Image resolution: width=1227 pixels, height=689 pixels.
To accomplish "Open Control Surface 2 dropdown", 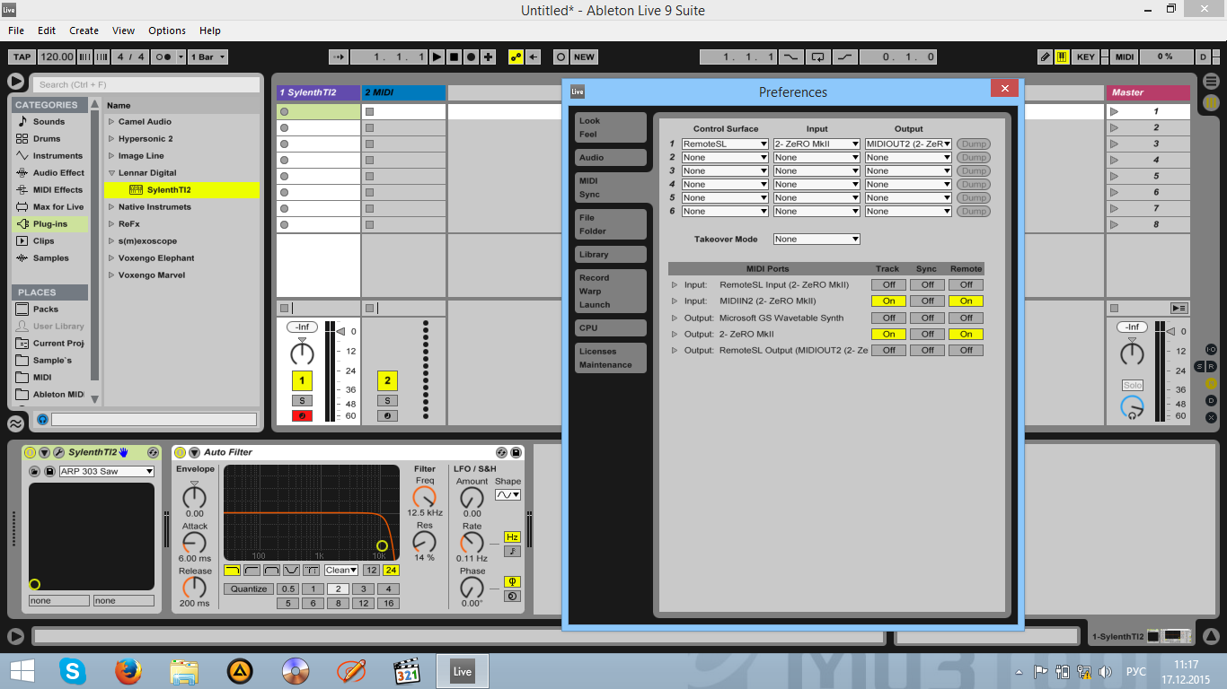I will tap(725, 157).
